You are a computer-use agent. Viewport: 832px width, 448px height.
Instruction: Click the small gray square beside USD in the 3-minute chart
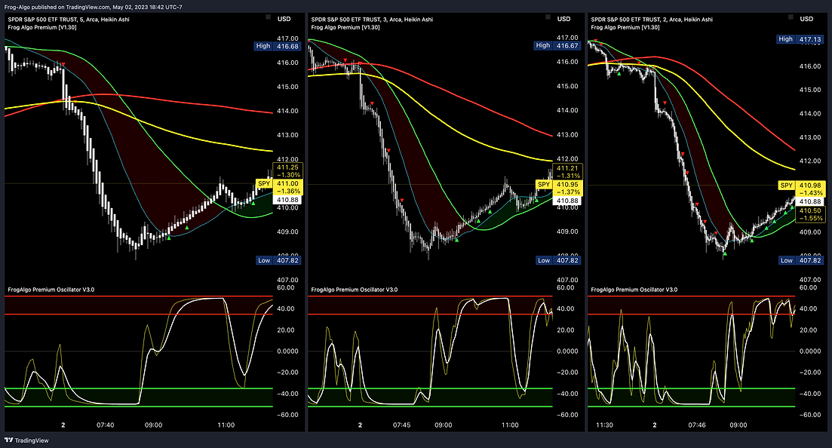[548, 17]
